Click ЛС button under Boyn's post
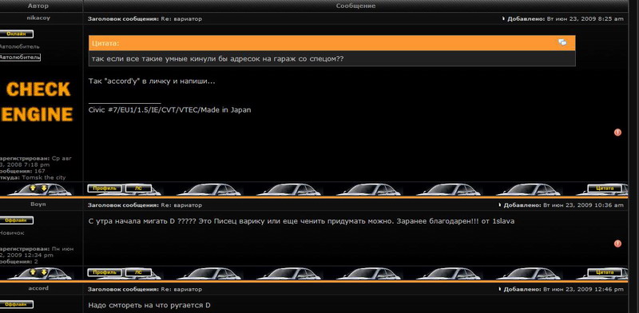 tap(138, 272)
